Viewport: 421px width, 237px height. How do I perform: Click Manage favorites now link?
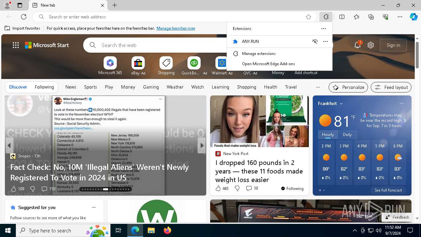tap(176, 28)
